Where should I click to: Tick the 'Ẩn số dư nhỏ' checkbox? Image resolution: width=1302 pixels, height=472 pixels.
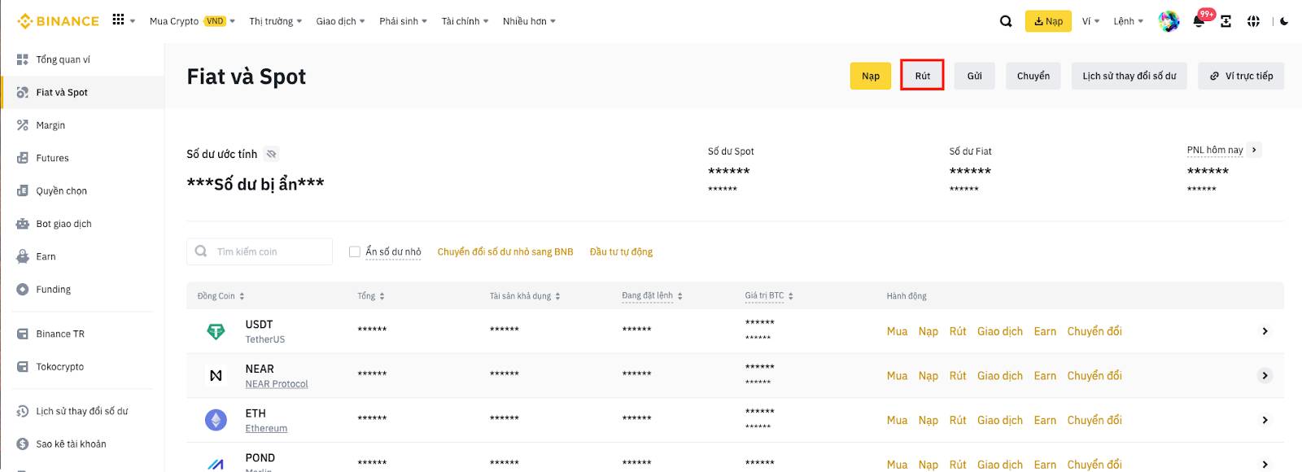tap(355, 251)
